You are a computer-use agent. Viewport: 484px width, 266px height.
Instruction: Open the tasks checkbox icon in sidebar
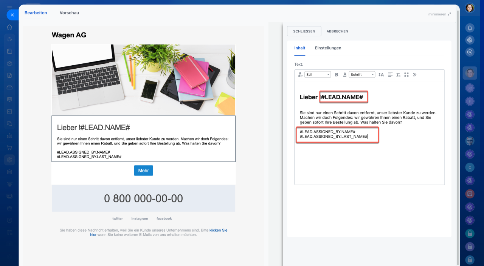[9, 111]
